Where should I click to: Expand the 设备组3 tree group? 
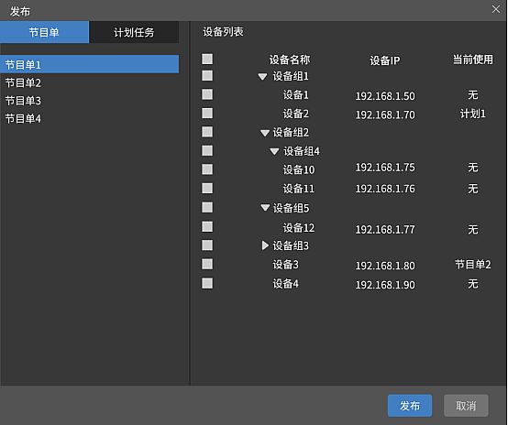(x=265, y=245)
